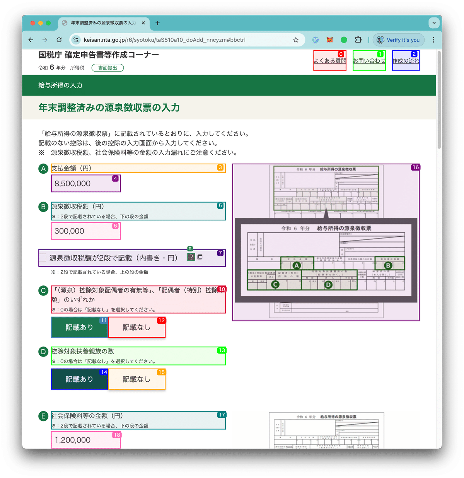This screenshot has width=464, height=478.
Task: Click the second 源泉徴収票 sample image near item E
Action: [327, 430]
